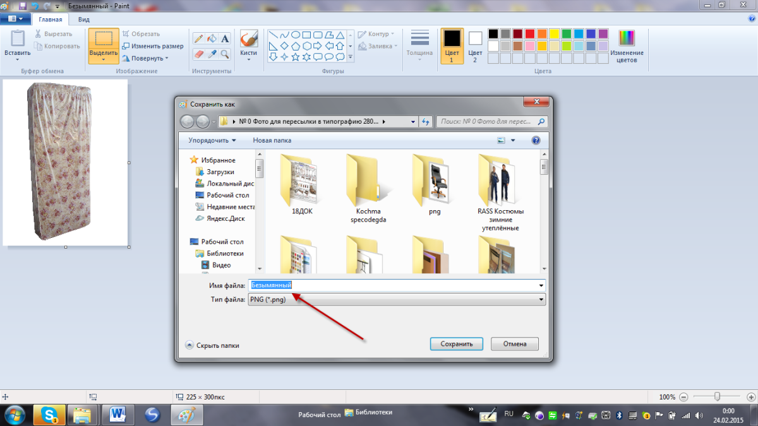This screenshot has height=426, width=758.
Task: Open Изменить размер resize option
Action: 153,46
